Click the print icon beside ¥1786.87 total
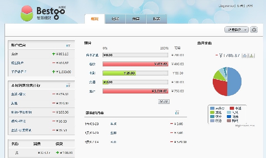The image size is (266, 158). [x=245, y=56]
